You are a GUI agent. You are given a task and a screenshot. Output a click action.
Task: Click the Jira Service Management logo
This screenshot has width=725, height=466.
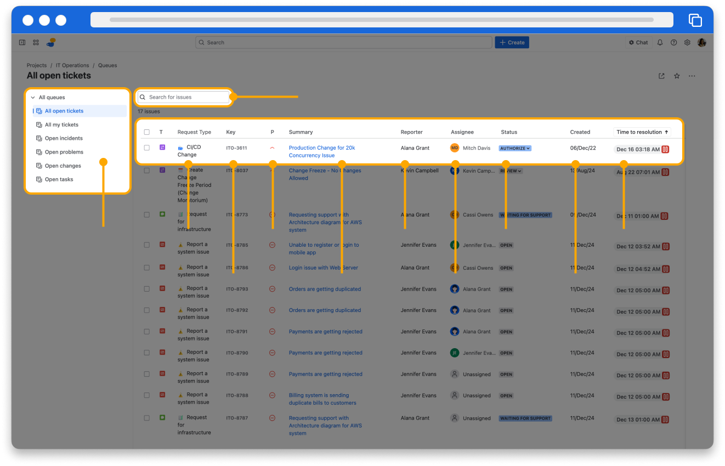(51, 42)
